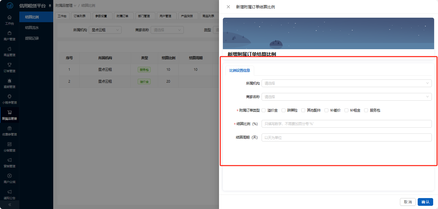438x209 pixels.
Task: Click into the 结算比例 (%) input field
Action: coord(346,124)
